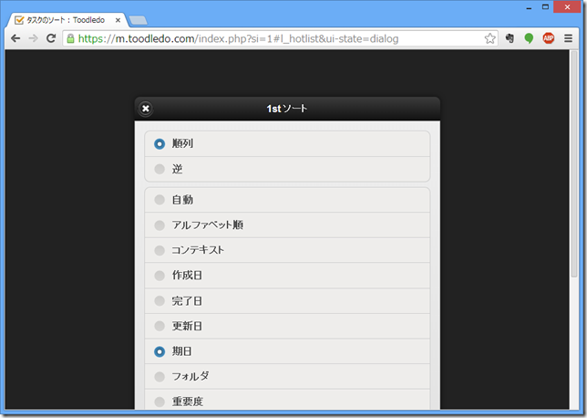587x418 pixels.
Task: Pick the コンテキスト sort option
Action: (287, 250)
